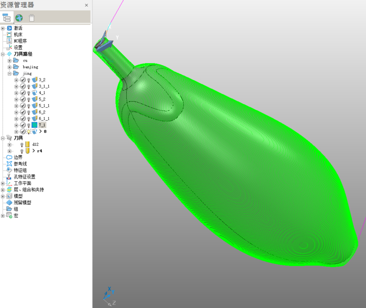366x308 pixels.
Task: Select the NC程序 tree entry
Action: (x=20, y=41)
